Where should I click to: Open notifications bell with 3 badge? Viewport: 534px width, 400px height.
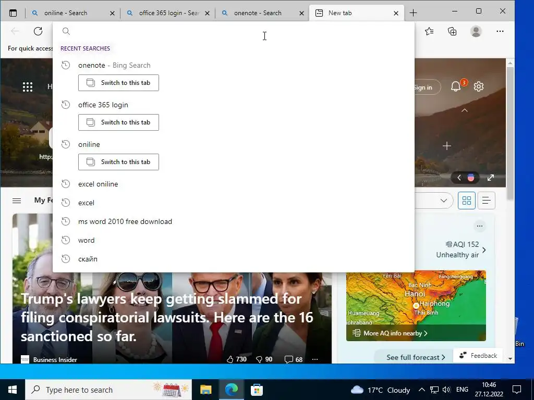[x=456, y=86]
